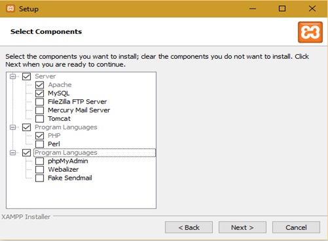Select the Tomcat label
Screen dimensions: 328x241
coord(59,119)
